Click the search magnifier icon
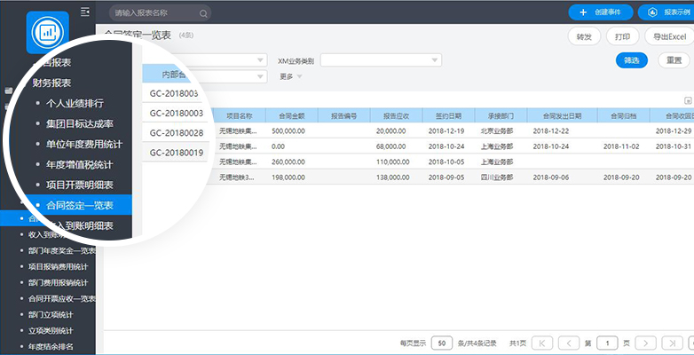694x355 pixels. click(203, 13)
